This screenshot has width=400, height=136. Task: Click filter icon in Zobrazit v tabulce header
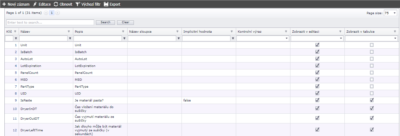tap(395, 32)
